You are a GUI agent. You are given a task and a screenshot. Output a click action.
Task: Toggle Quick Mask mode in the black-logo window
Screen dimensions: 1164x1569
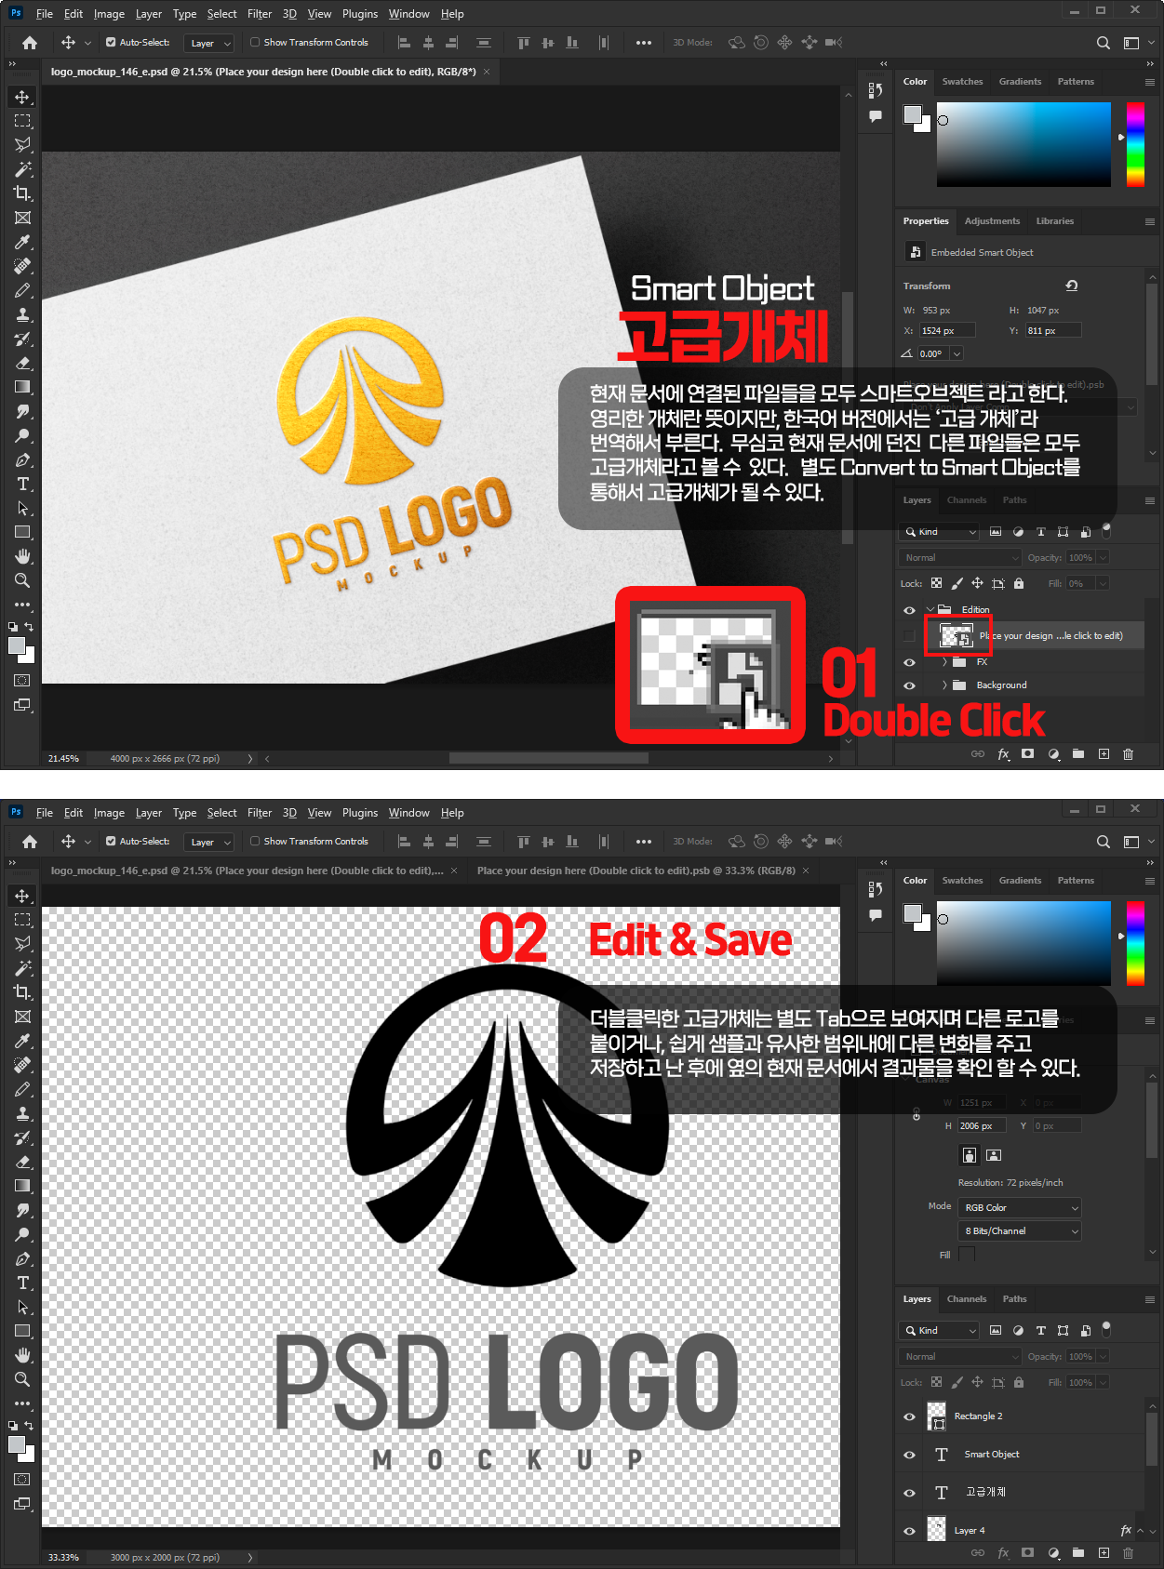[x=22, y=1479]
